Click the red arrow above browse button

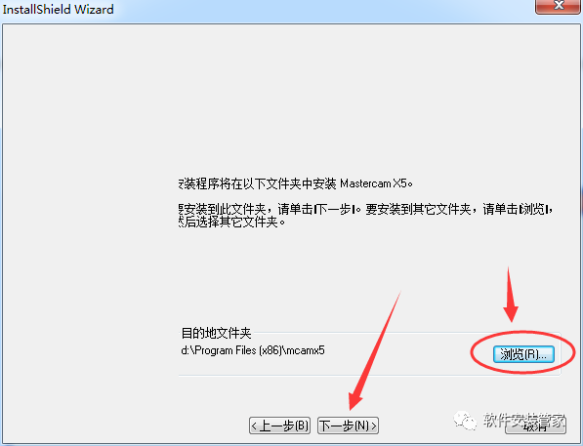click(511, 295)
